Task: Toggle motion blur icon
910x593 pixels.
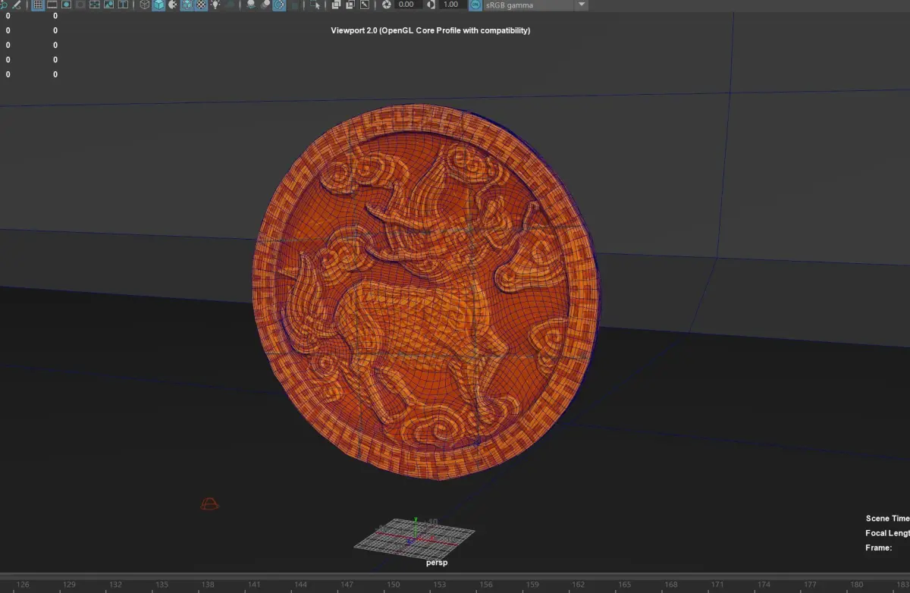Action: coord(265,5)
